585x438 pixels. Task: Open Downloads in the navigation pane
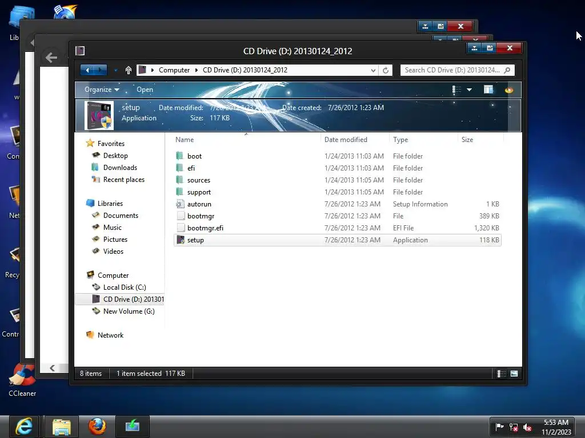point(120,167)
